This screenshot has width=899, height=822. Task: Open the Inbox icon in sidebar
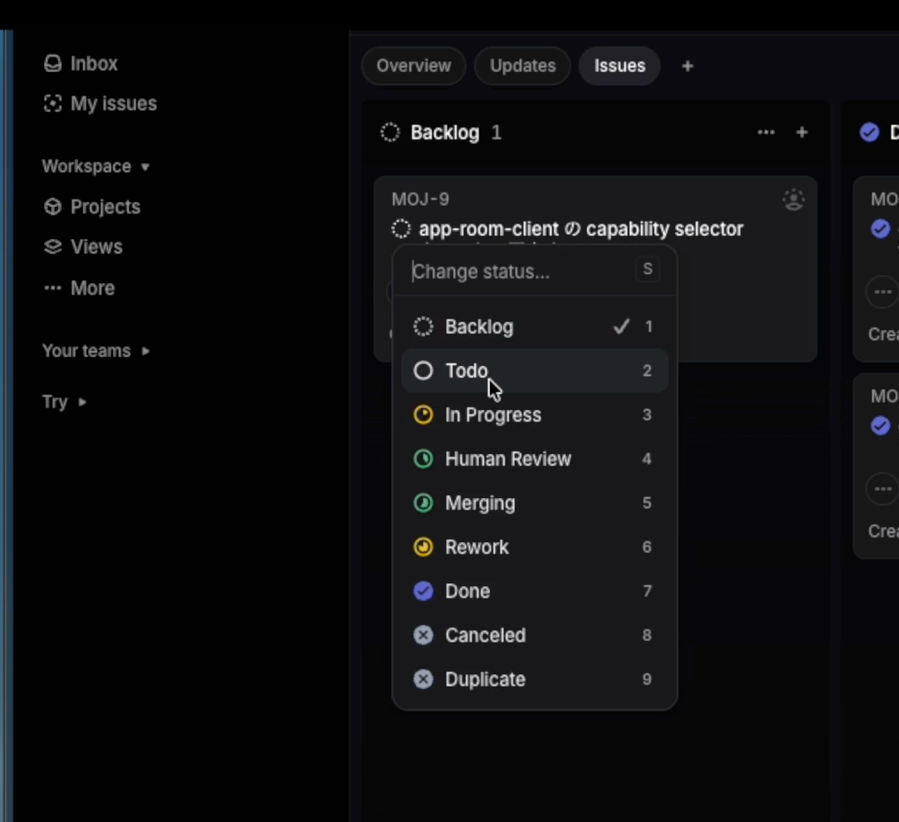53,63
